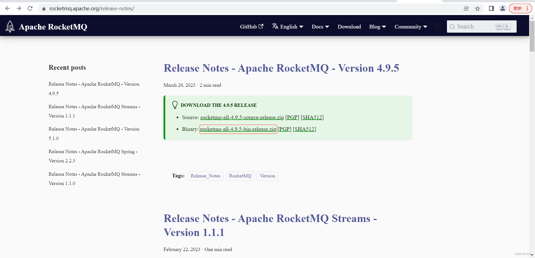Open recent post Streams Version 1.1.1
This screenshot has height=258, width=535.
(94, 111)
